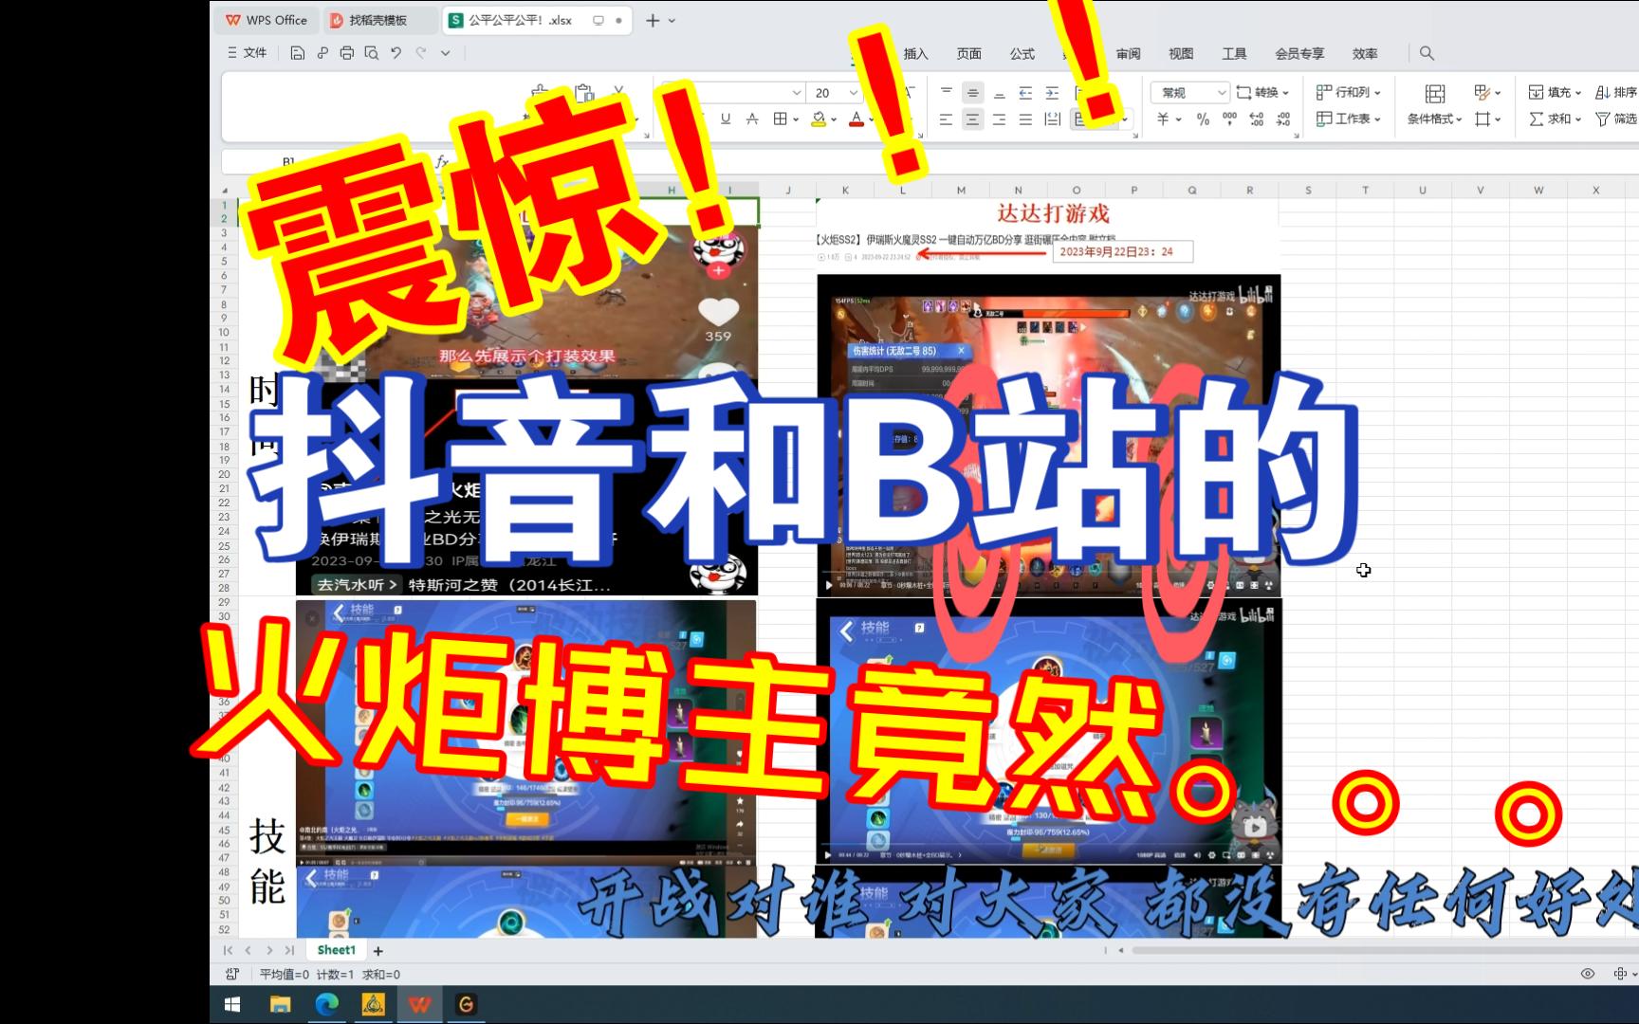The width and height of the screenshot is (1639, 1024).
Task: Undo the last action
Action: coord(396,53)
